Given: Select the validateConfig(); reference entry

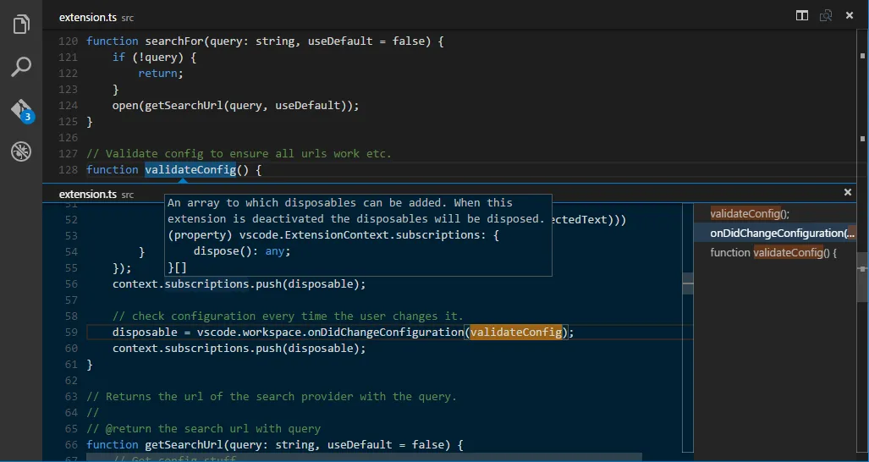Looking at the screenshot, I should click(750, 215).
